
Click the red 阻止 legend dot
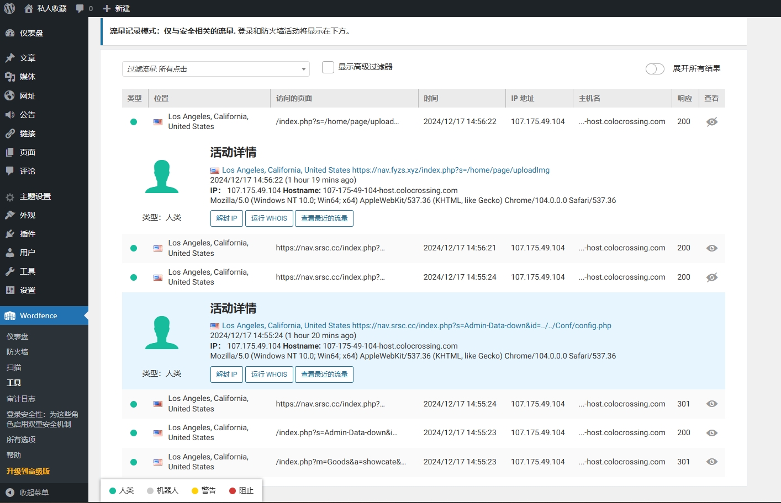[233, 490]
